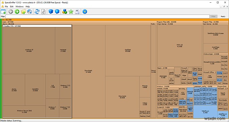
Task: Click the document rescan icon
Action: click(43, 11)
